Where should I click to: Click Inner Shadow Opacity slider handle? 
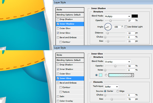click(110, 21)
